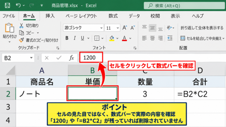Click the Redo arrow icon
The width and height of the screenshot is (226, 127).
(31, 5)
